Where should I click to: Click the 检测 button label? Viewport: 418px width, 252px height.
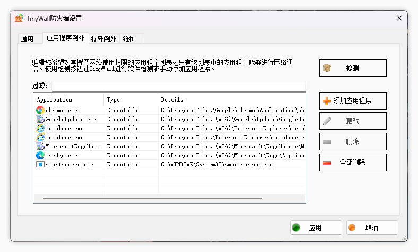[352, 68]
